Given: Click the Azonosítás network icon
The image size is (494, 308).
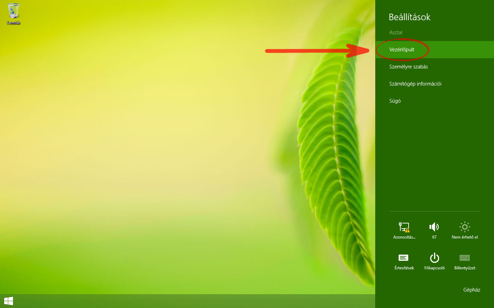Looking at the screenshot, I should point(403,228).
